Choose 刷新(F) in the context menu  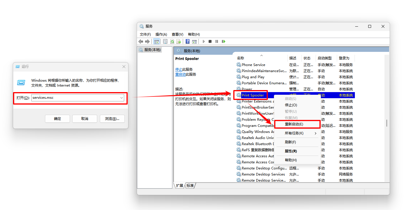tap(297, 142)
